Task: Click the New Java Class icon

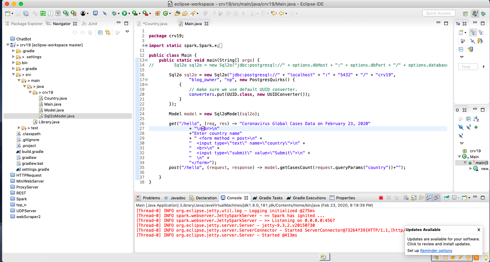Action: coord(166,13)
